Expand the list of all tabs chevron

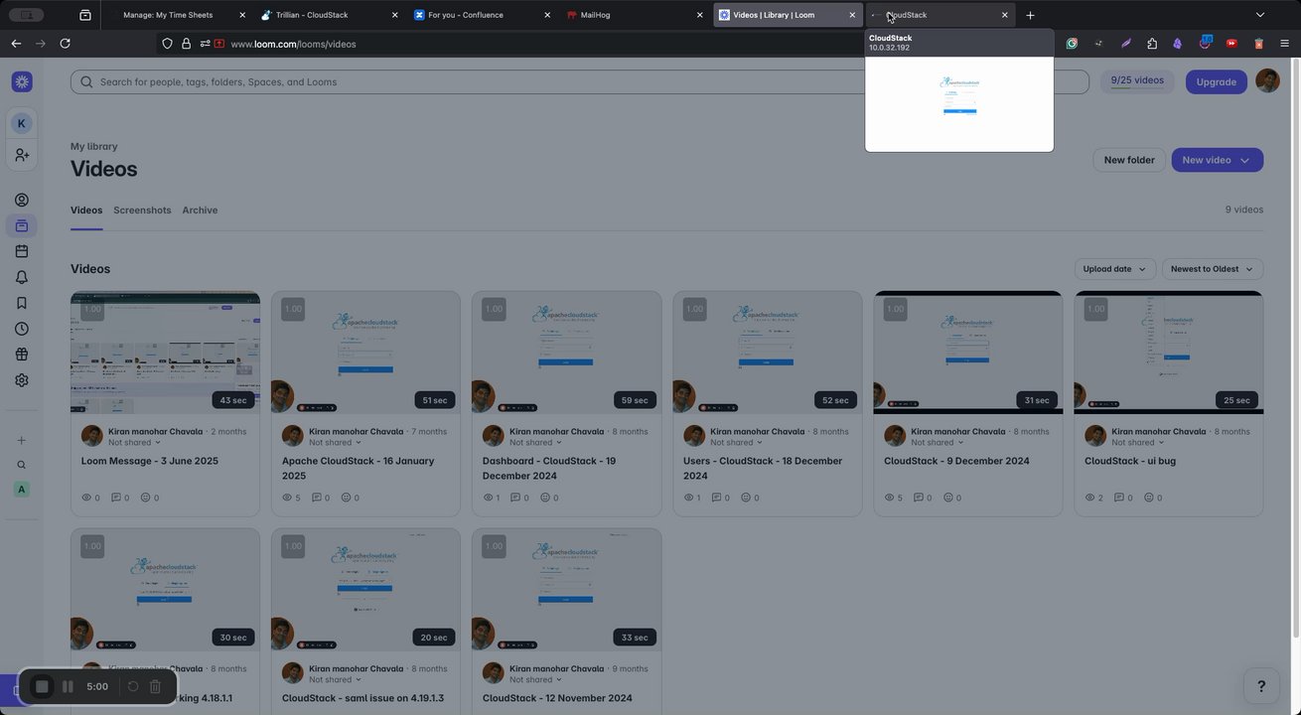click(x=1260, y=15)
